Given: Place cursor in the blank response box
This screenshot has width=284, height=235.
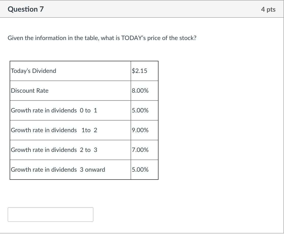Looking at the screenshot, I should point(50,214).
